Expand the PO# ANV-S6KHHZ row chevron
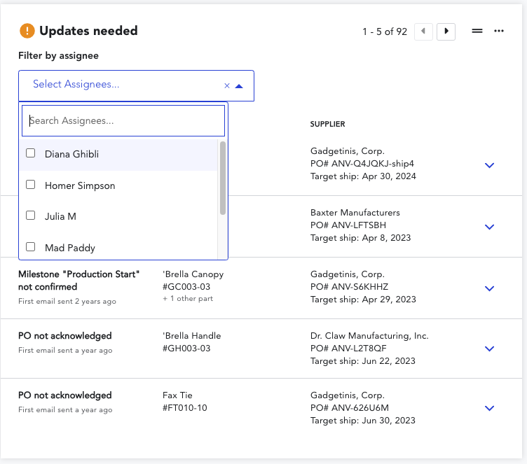This screenshot has width=527, height=464. pos(489,288)
